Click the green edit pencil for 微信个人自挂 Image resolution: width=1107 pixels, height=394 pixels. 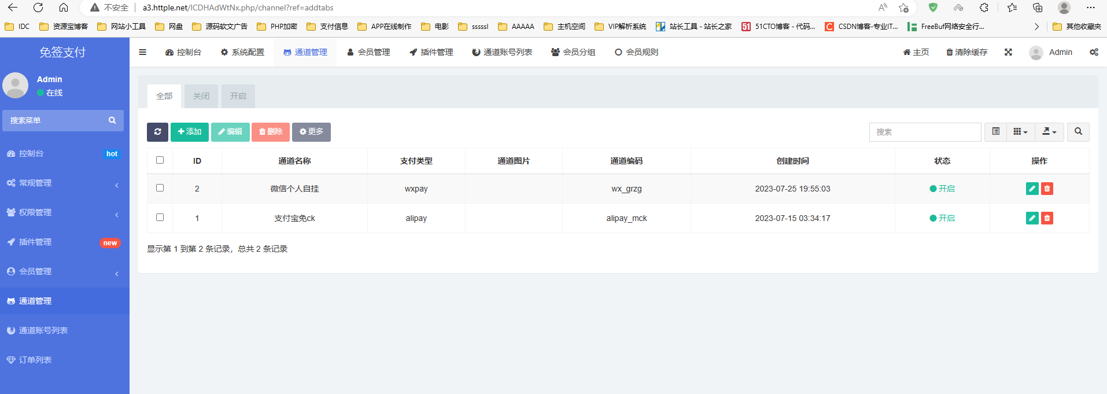[1032, 189]
